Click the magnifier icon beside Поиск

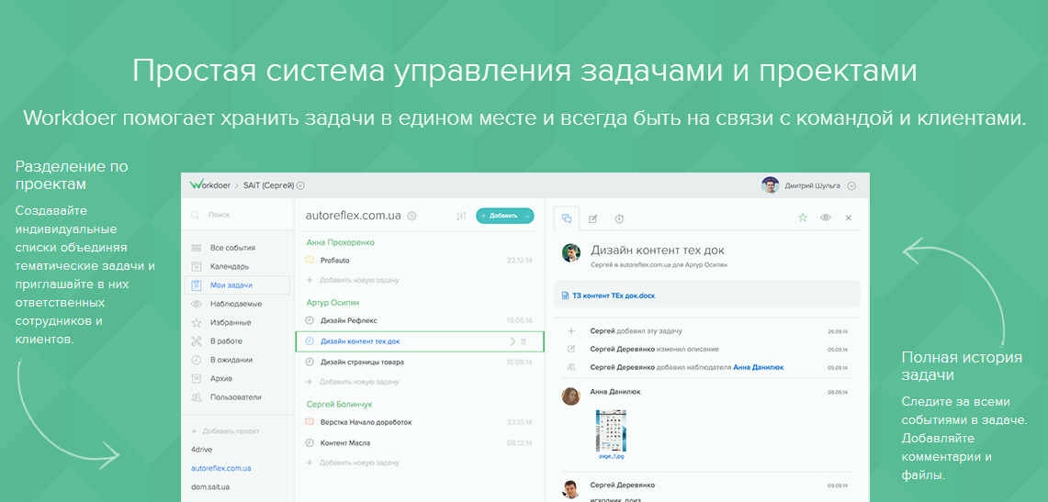pos(195,215)
